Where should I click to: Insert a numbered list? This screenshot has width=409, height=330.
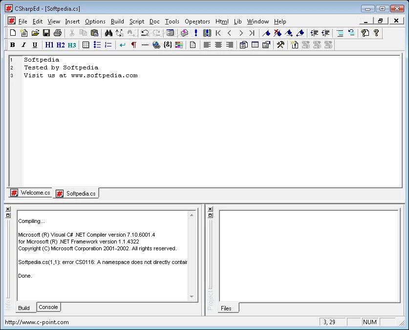[x=108, y=45]
